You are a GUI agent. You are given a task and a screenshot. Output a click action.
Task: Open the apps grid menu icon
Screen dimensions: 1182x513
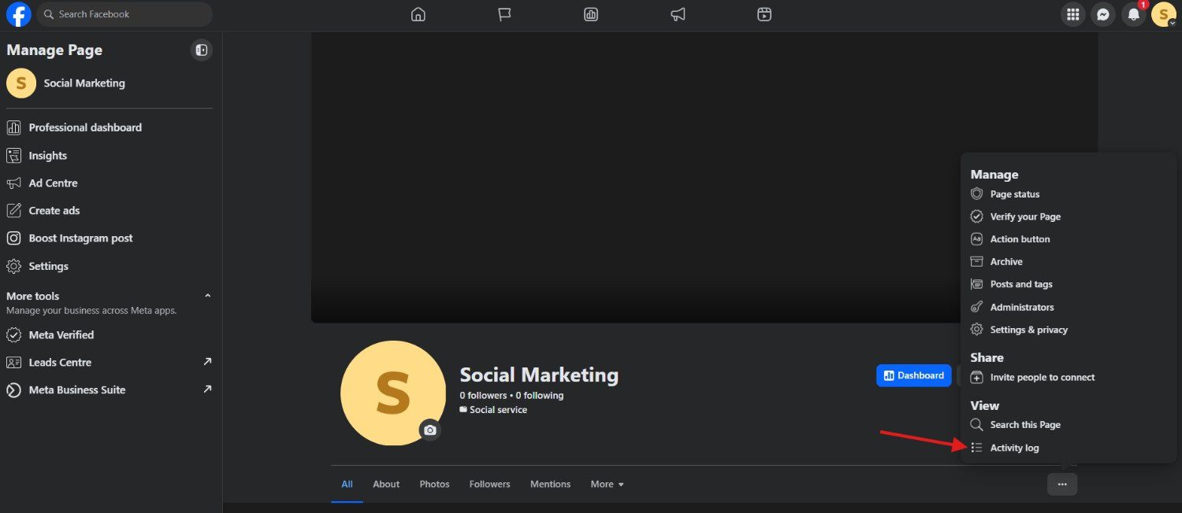1072,14
